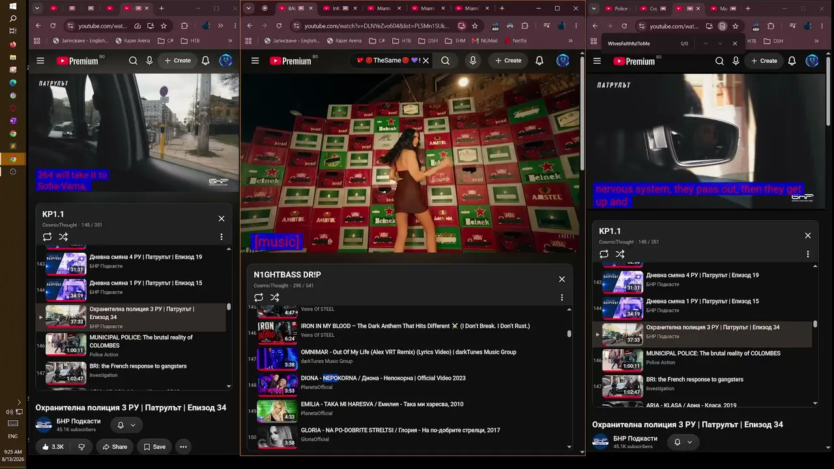The image size is (834, 469).
Task: Open N1GHTBASS DR!P playlist options menu
Action: pyautogui.click(x=562, y=297)
